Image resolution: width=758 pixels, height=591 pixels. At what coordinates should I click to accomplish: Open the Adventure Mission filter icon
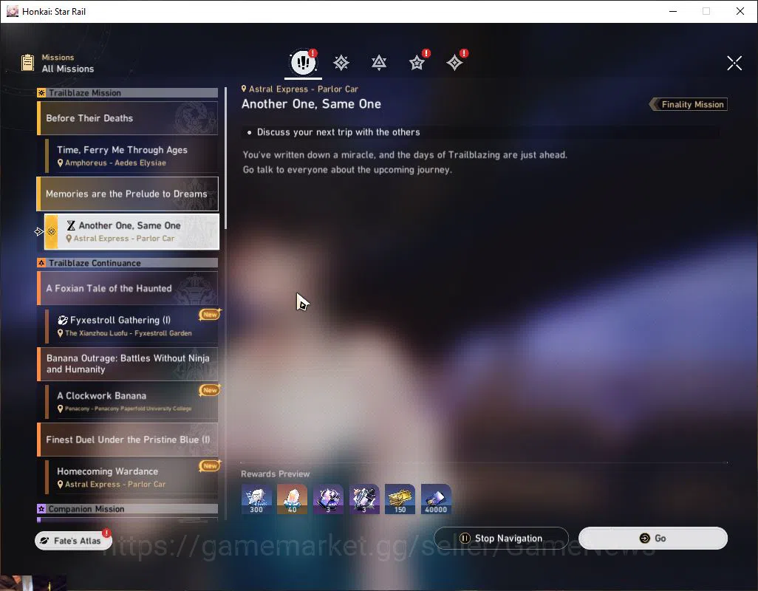[x=455, y=63]
